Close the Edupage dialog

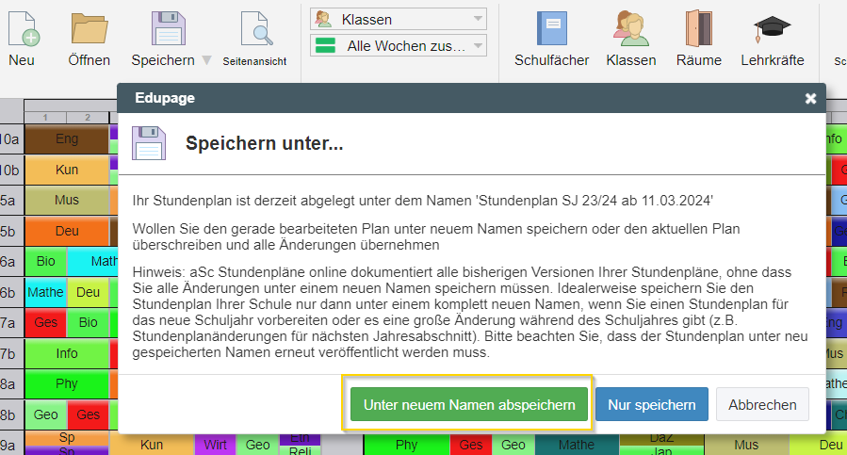tap(810, 98)
